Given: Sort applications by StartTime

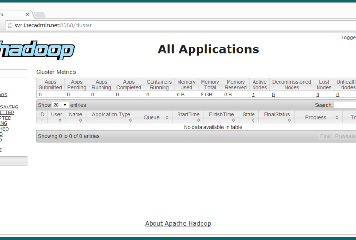Looking at the screenshot, I should (x=188, y=117).
